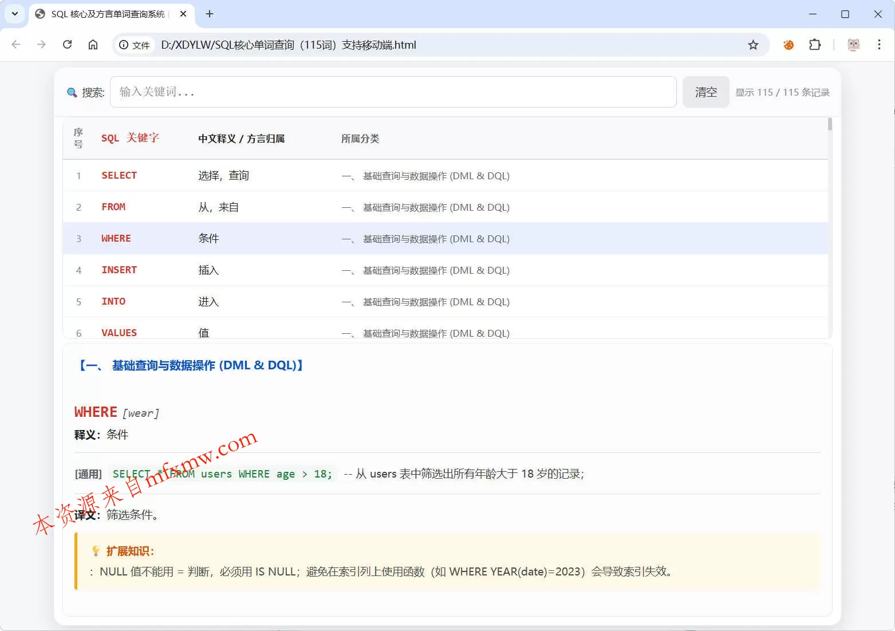Image resolution: width=895 pixels, height=631 pixels.
Task: Click the magnifier icon beside 搜索
Action: (72, 92)
